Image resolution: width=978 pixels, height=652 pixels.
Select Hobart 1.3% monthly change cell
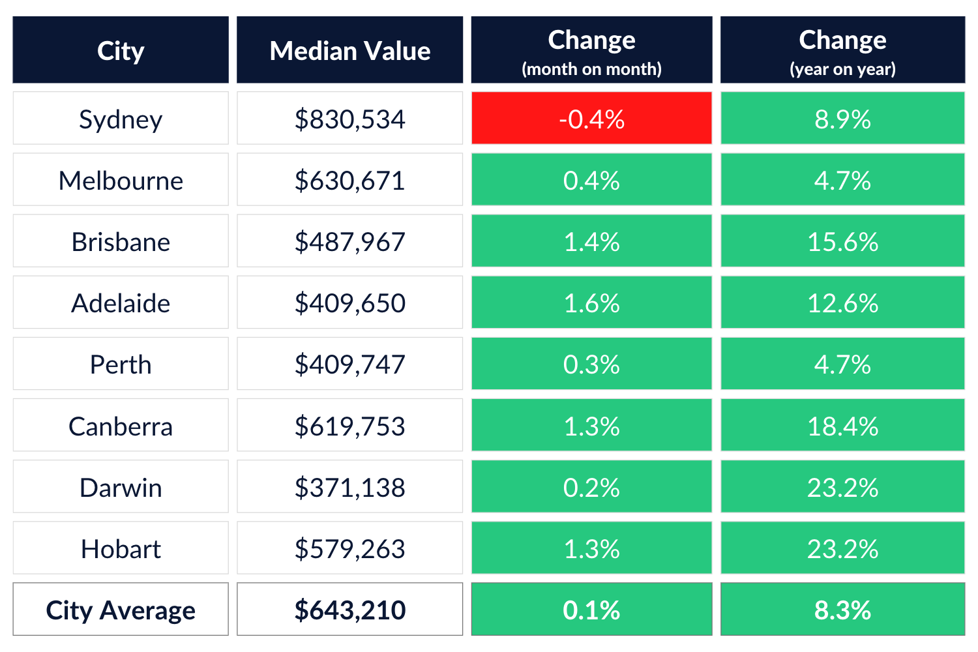click(591, 548)
